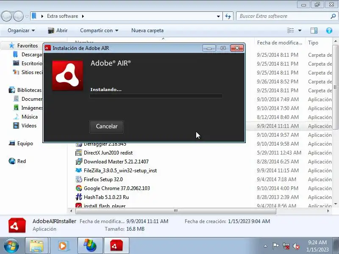Screen dimensions: 339x254
Task: Click the DirectX Jun2010 redist file icon
Action: [79, 153]
